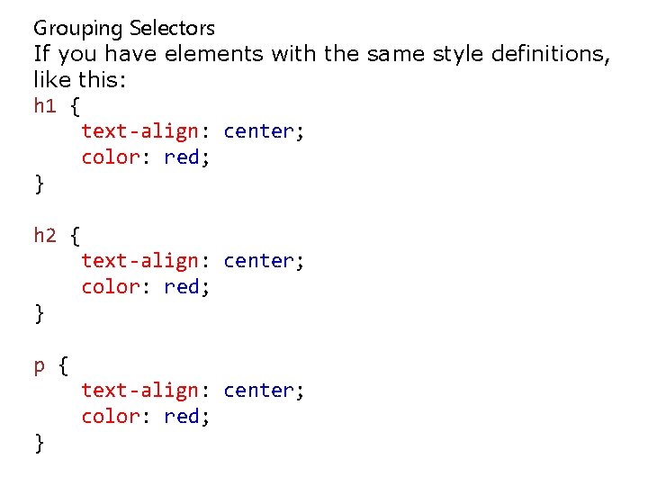The height and width of the screenshot is (486, 648).
Task: Click the closing brace of the h2 rule
Action: click(x=39, y=314)
